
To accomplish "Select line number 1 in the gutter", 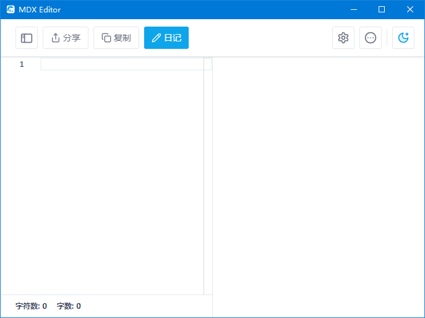I will click(x=22, y=64).
